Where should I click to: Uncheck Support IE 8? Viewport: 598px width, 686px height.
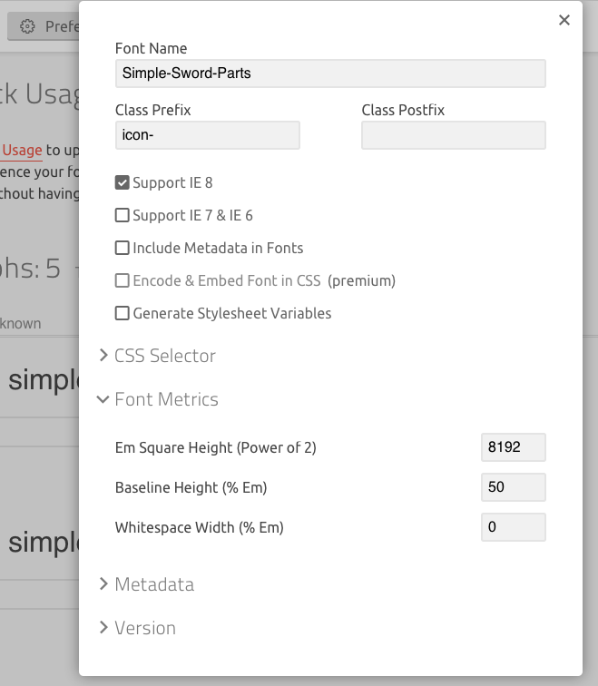tap(122, 183)
